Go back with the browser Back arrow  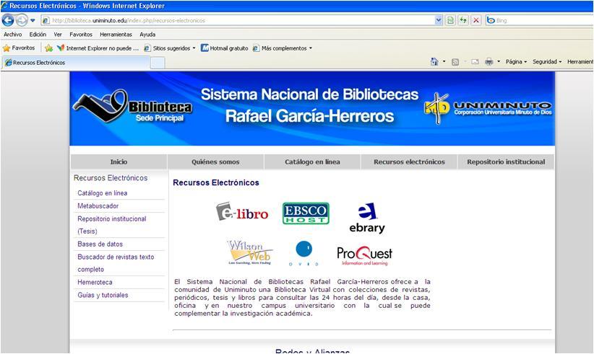pyautogui.click(x=7, y=20)
